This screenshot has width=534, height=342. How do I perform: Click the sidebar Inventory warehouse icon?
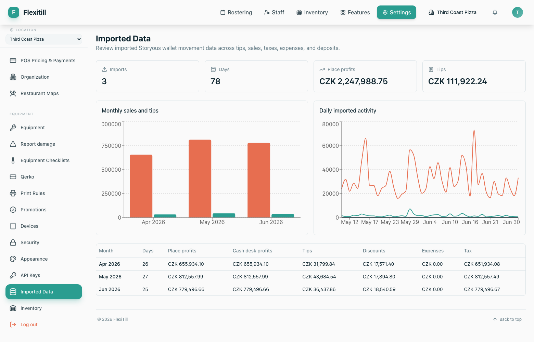click(13, 308)
